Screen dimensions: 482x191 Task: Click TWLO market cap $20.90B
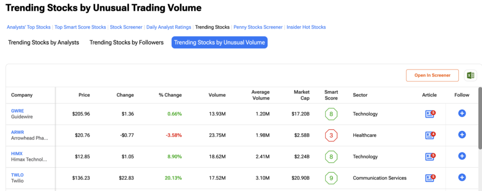[300, 178]
